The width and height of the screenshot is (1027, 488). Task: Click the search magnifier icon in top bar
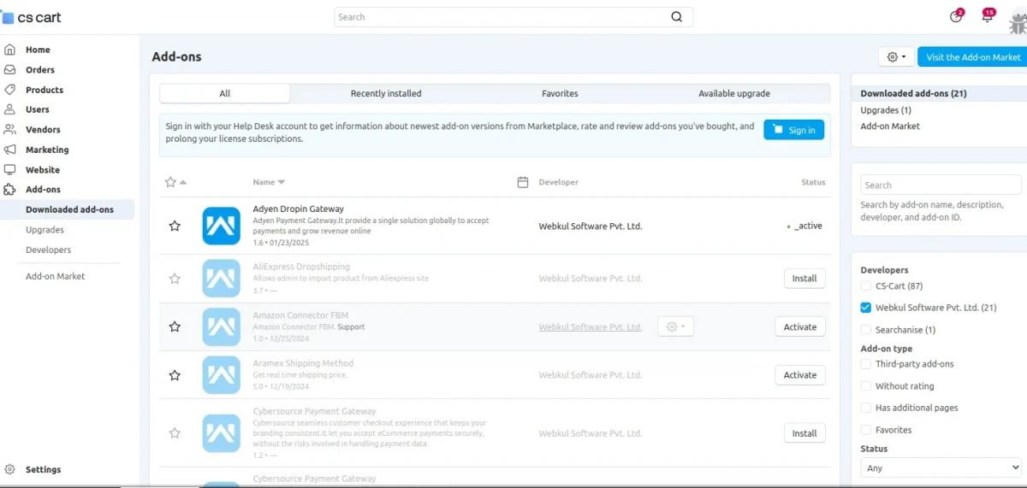point(677,17)
